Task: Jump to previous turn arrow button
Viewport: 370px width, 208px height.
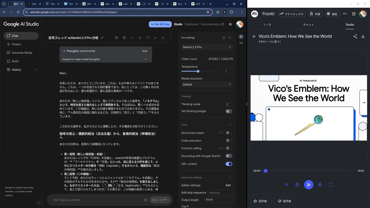Action: click(105, 185)
